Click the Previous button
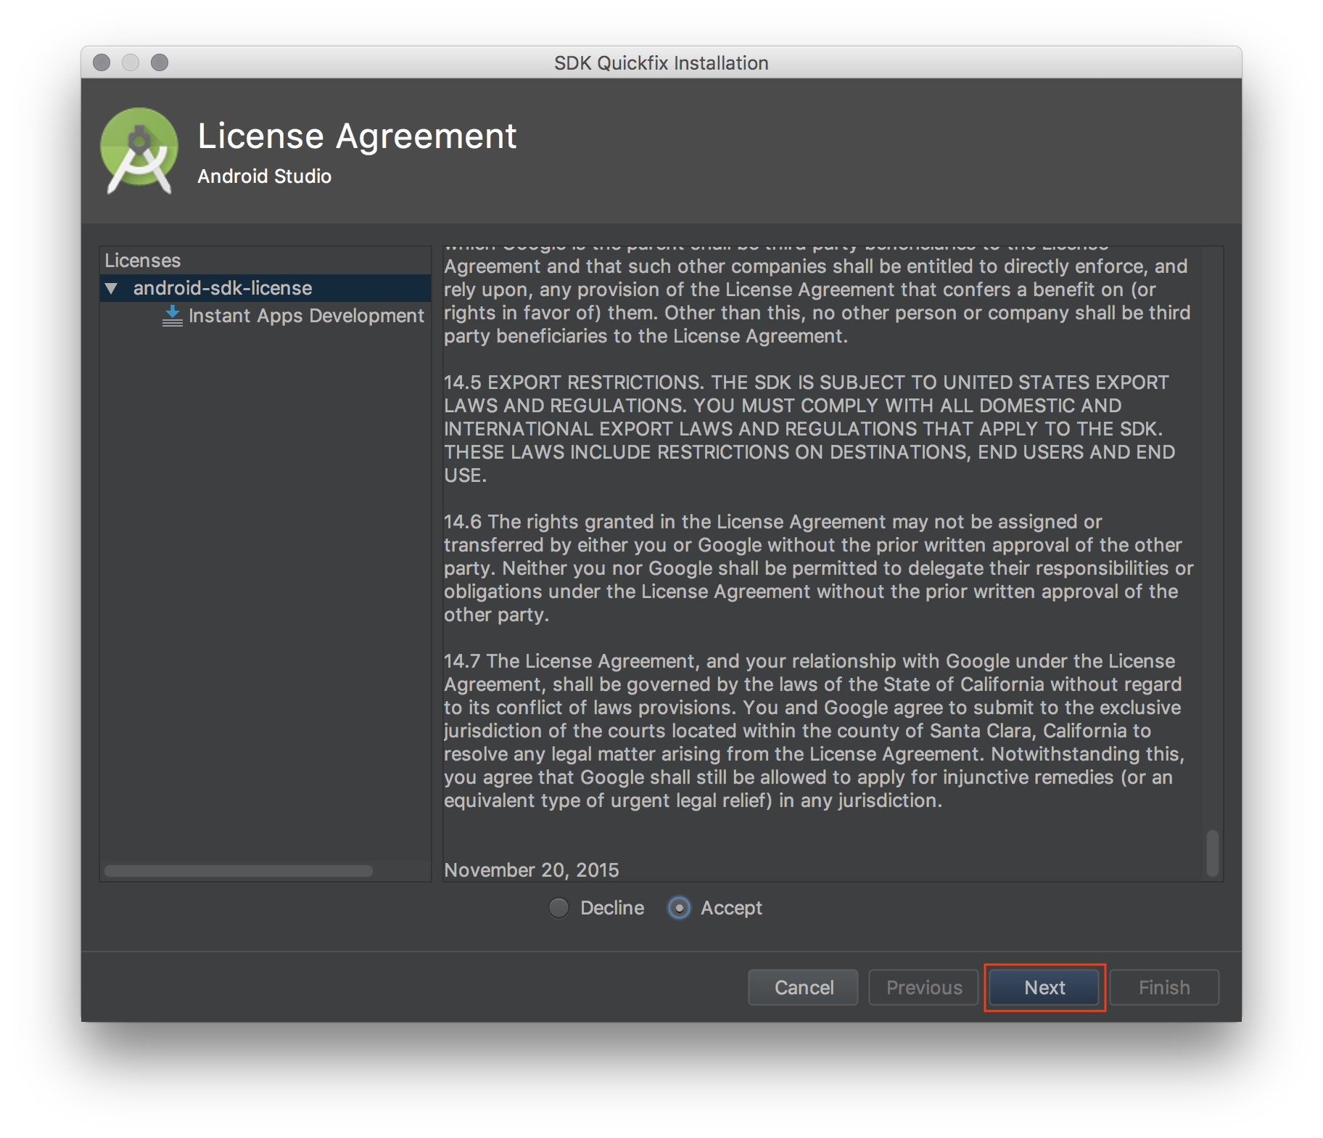The image size is (1323, 1138). pos(923,987)
